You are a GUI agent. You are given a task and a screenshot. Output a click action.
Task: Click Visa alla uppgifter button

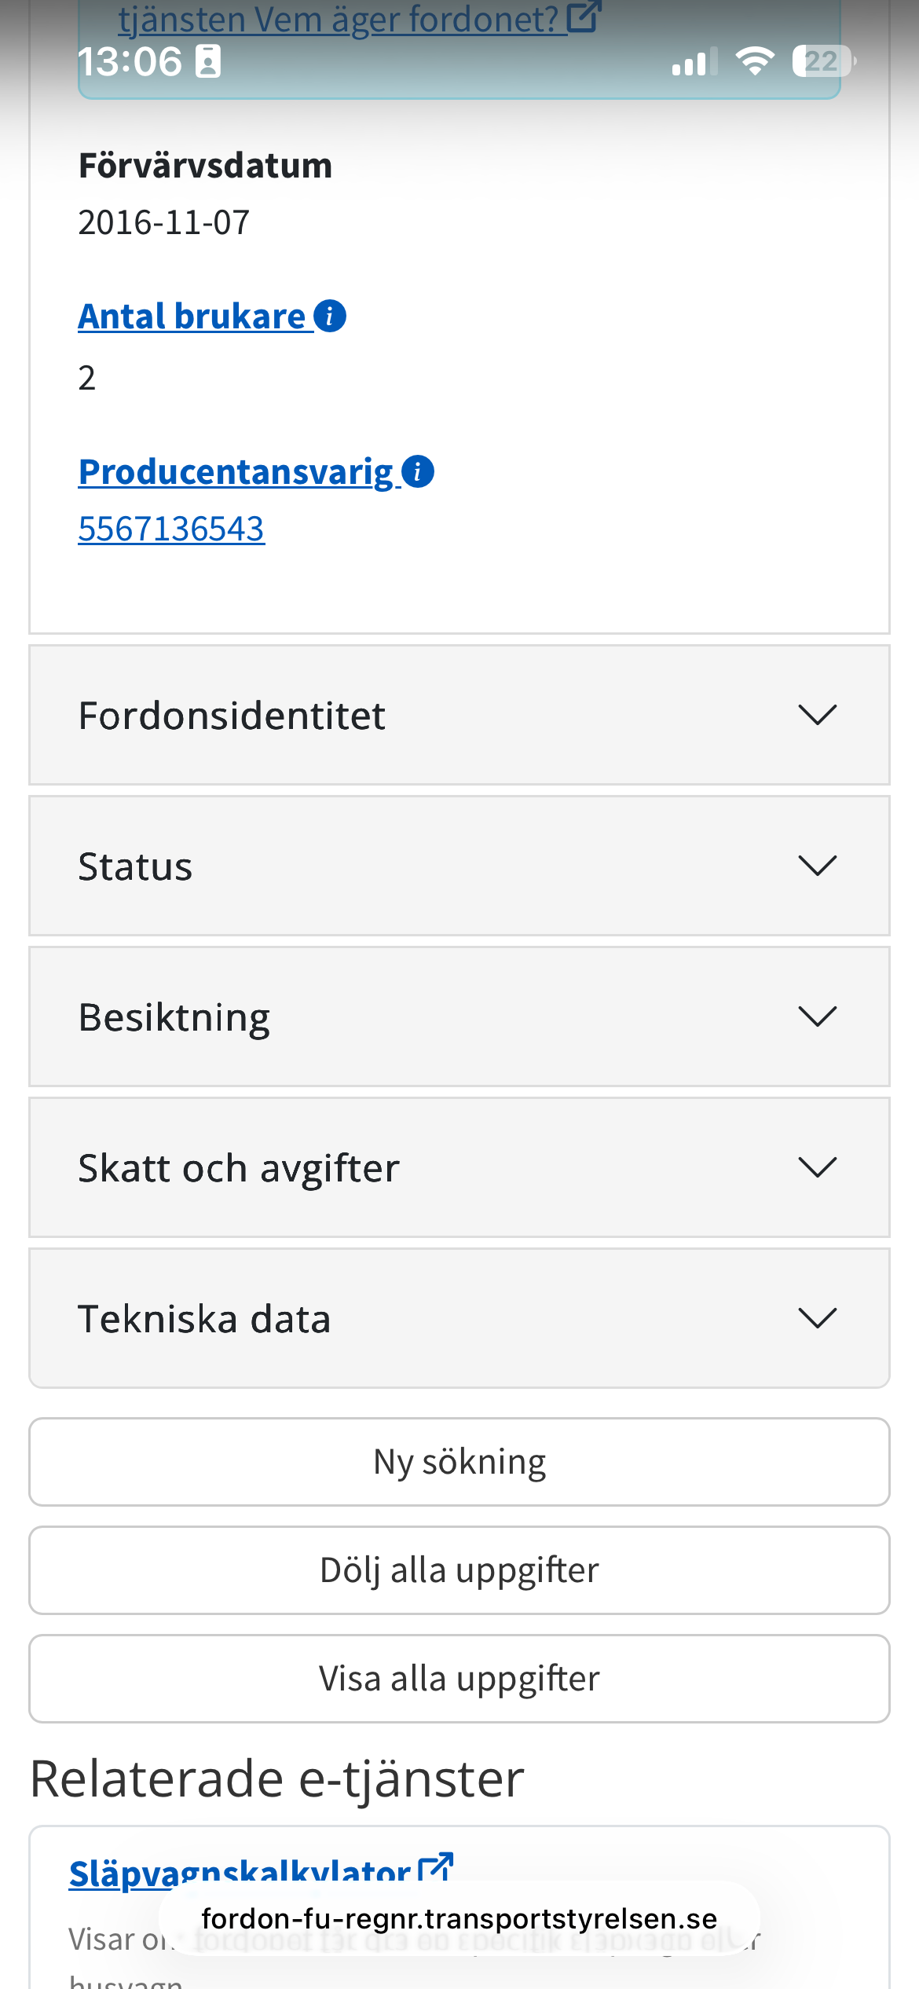coord(459,1679)
